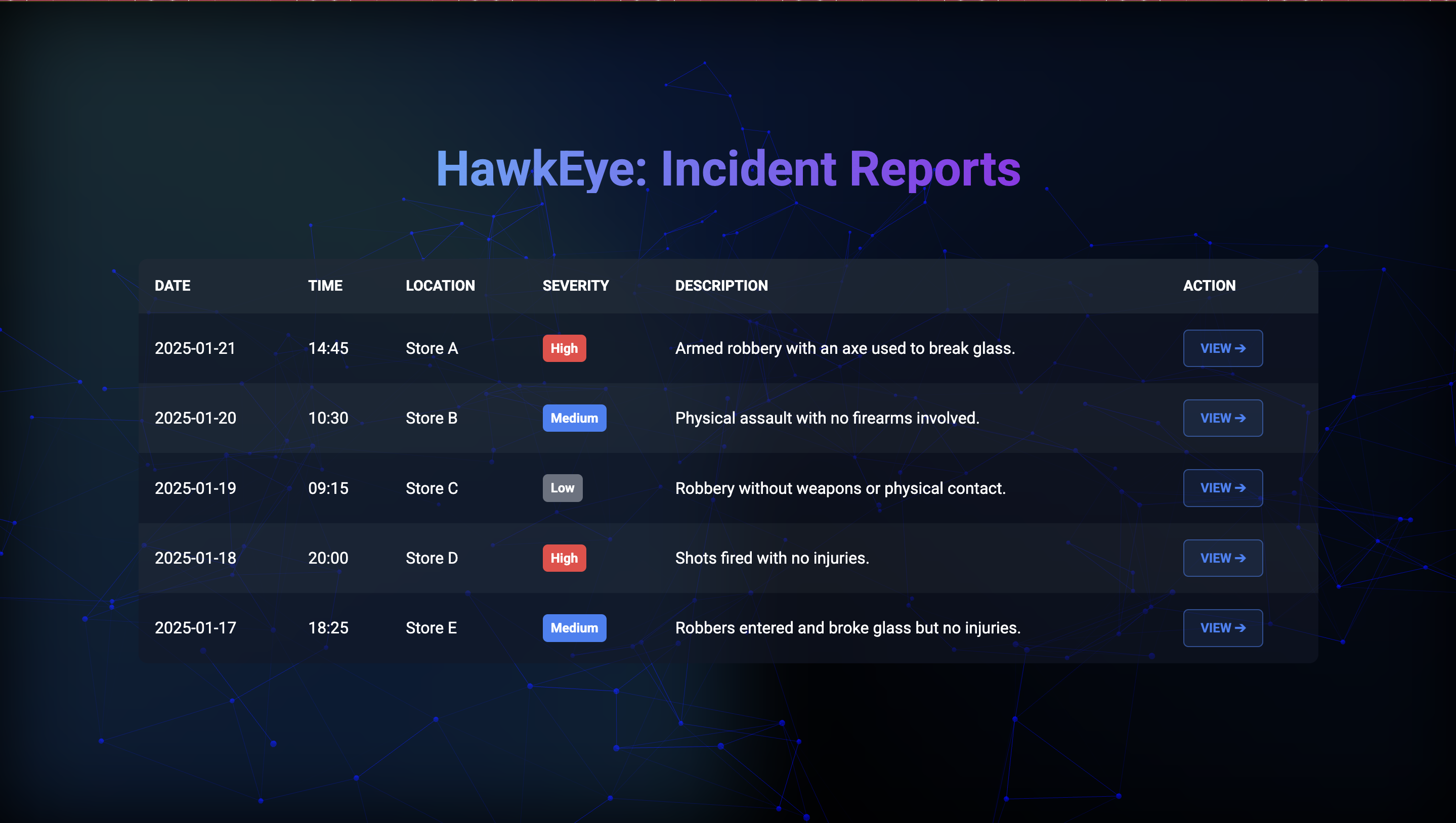Click the ACTION column header
This screenshot has width=1456, height=823.
1209,286
